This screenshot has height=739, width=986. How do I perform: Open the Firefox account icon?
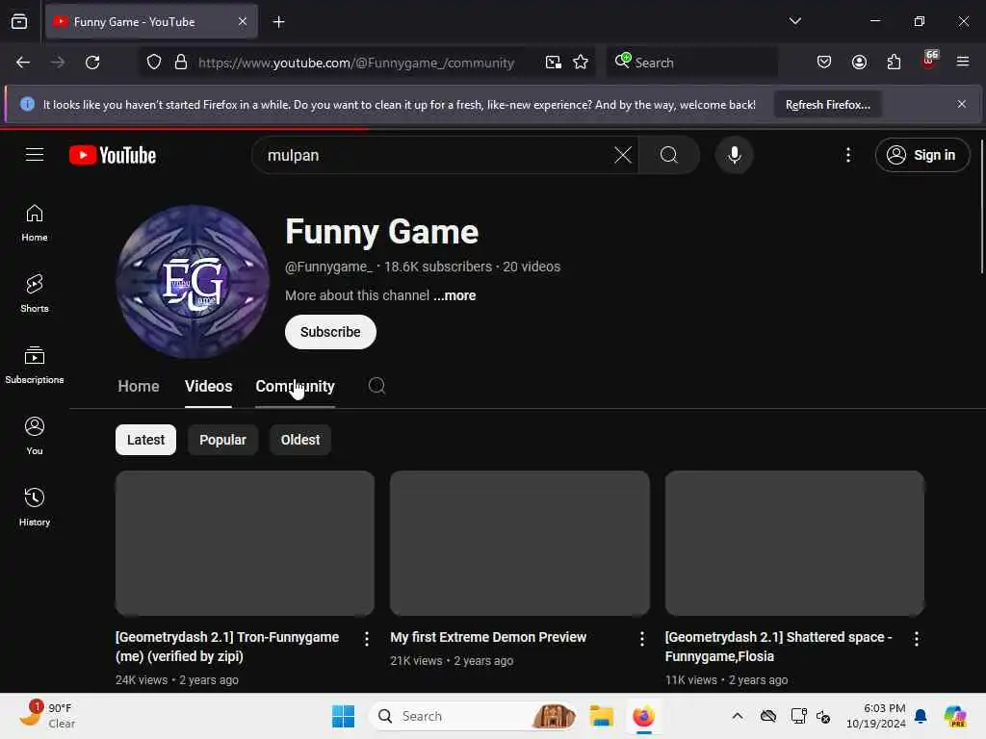point(859,63)
